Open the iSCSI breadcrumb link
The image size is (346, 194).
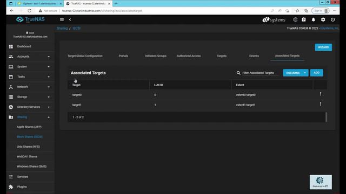(77, 29)
